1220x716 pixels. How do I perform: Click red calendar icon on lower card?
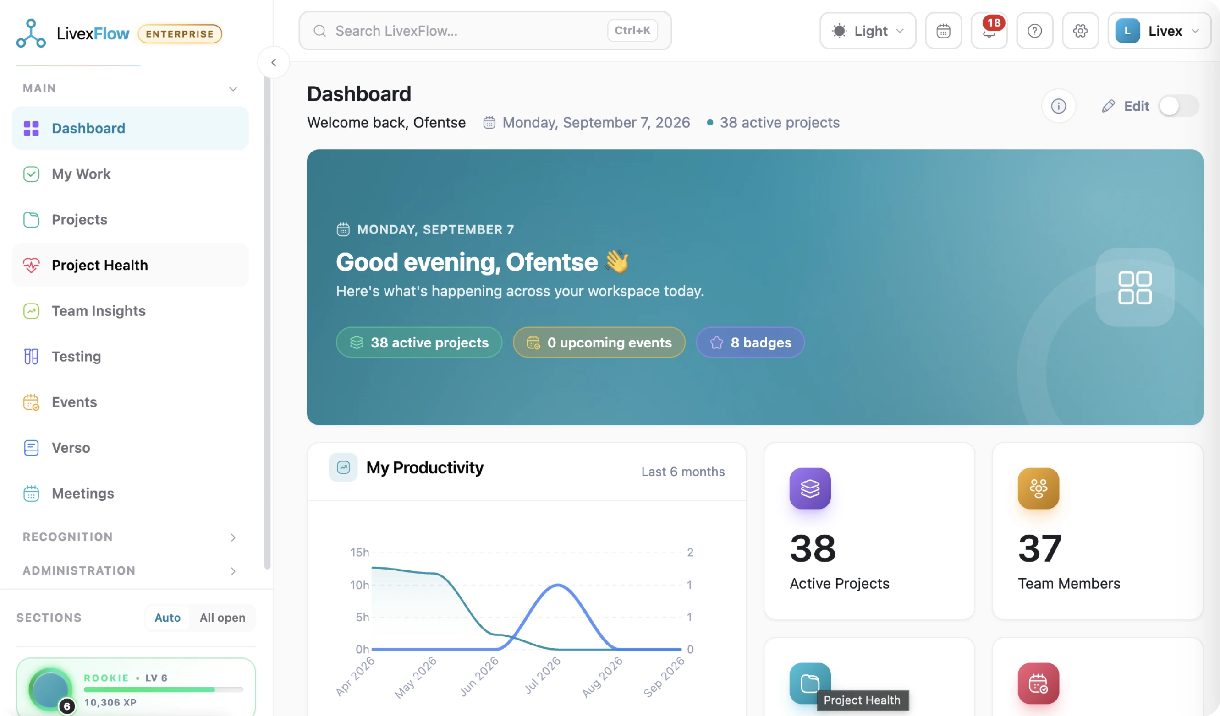click(1038, 683)
